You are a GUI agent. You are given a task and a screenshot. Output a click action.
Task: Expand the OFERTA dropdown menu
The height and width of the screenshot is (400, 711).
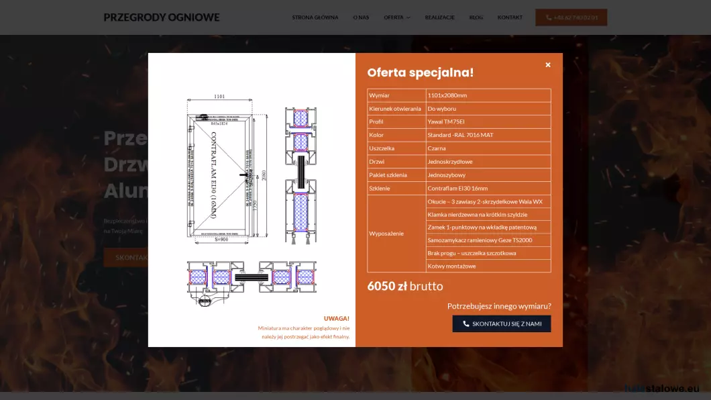click(397, 17)
